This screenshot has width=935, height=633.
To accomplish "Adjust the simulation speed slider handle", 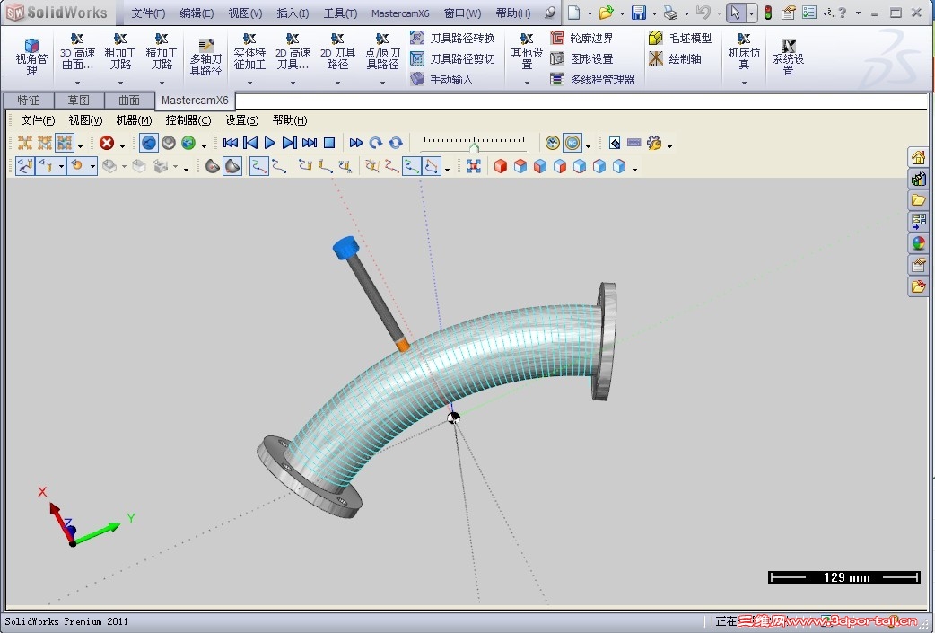I will [474, 146].
